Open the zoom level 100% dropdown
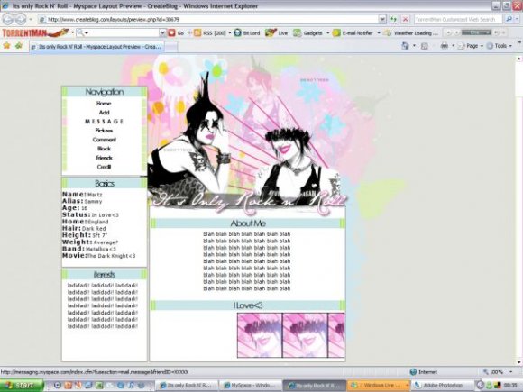Viewport: 523px width, 392px height. click(x=510, y=371)
